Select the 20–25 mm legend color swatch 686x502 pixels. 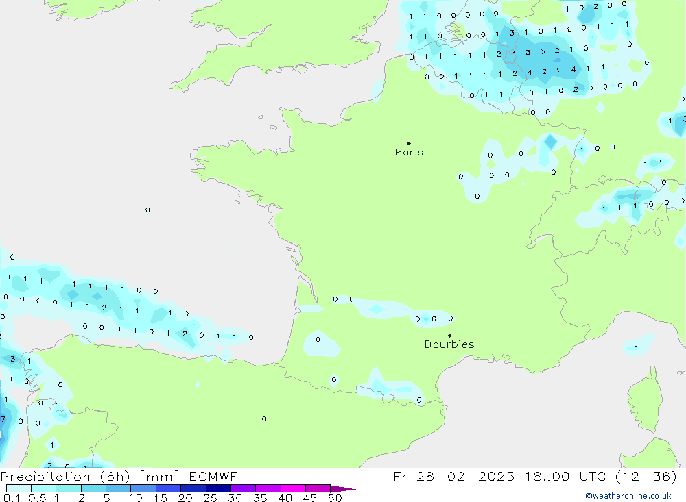coord(193,488)
